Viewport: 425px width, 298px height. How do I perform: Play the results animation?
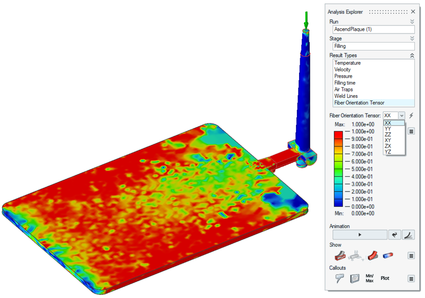pos(360,235)
